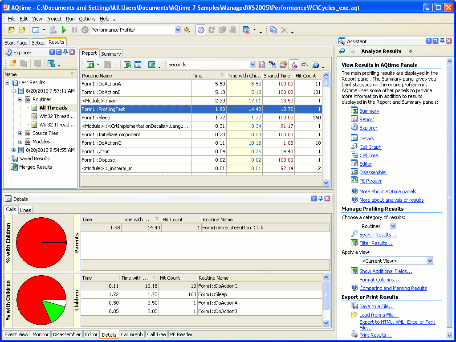
Task: Click the printer icon beside Print Results
Action: pyautogui.click(x=354, y=334)
